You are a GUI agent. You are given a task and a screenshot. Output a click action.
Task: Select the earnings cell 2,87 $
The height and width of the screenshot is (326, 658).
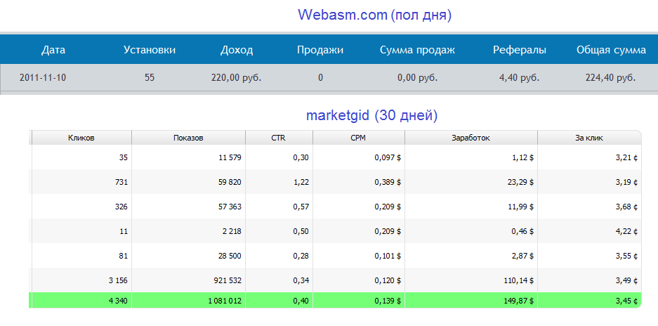pos(523,256)
